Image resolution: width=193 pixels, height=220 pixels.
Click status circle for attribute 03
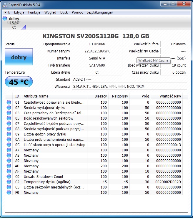[9, 113]
